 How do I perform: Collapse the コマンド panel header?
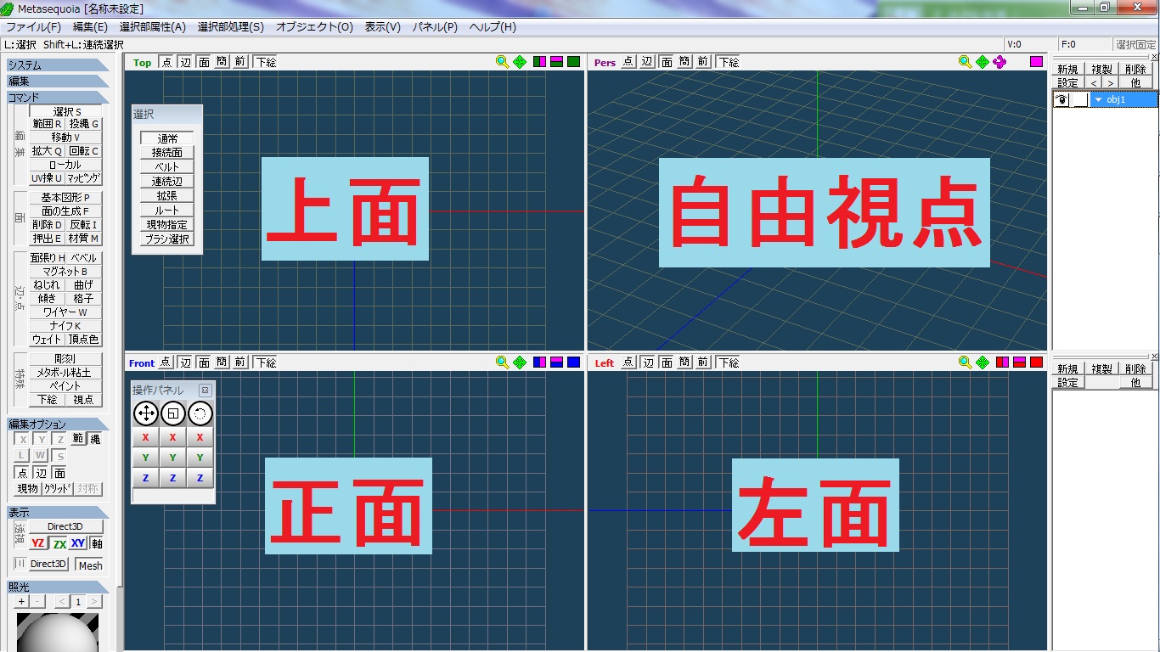click(59, 98)
